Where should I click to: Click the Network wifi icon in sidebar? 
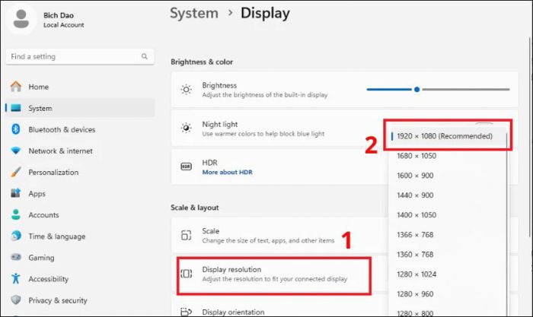pos(16,151)
